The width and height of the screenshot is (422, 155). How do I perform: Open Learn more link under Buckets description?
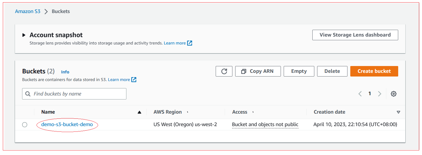[119, 80]
